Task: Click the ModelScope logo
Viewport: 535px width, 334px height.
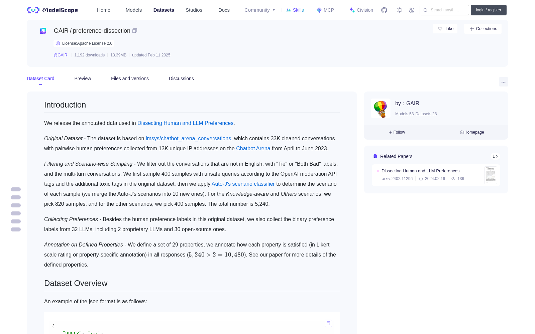Action: (x=52, y=10)
